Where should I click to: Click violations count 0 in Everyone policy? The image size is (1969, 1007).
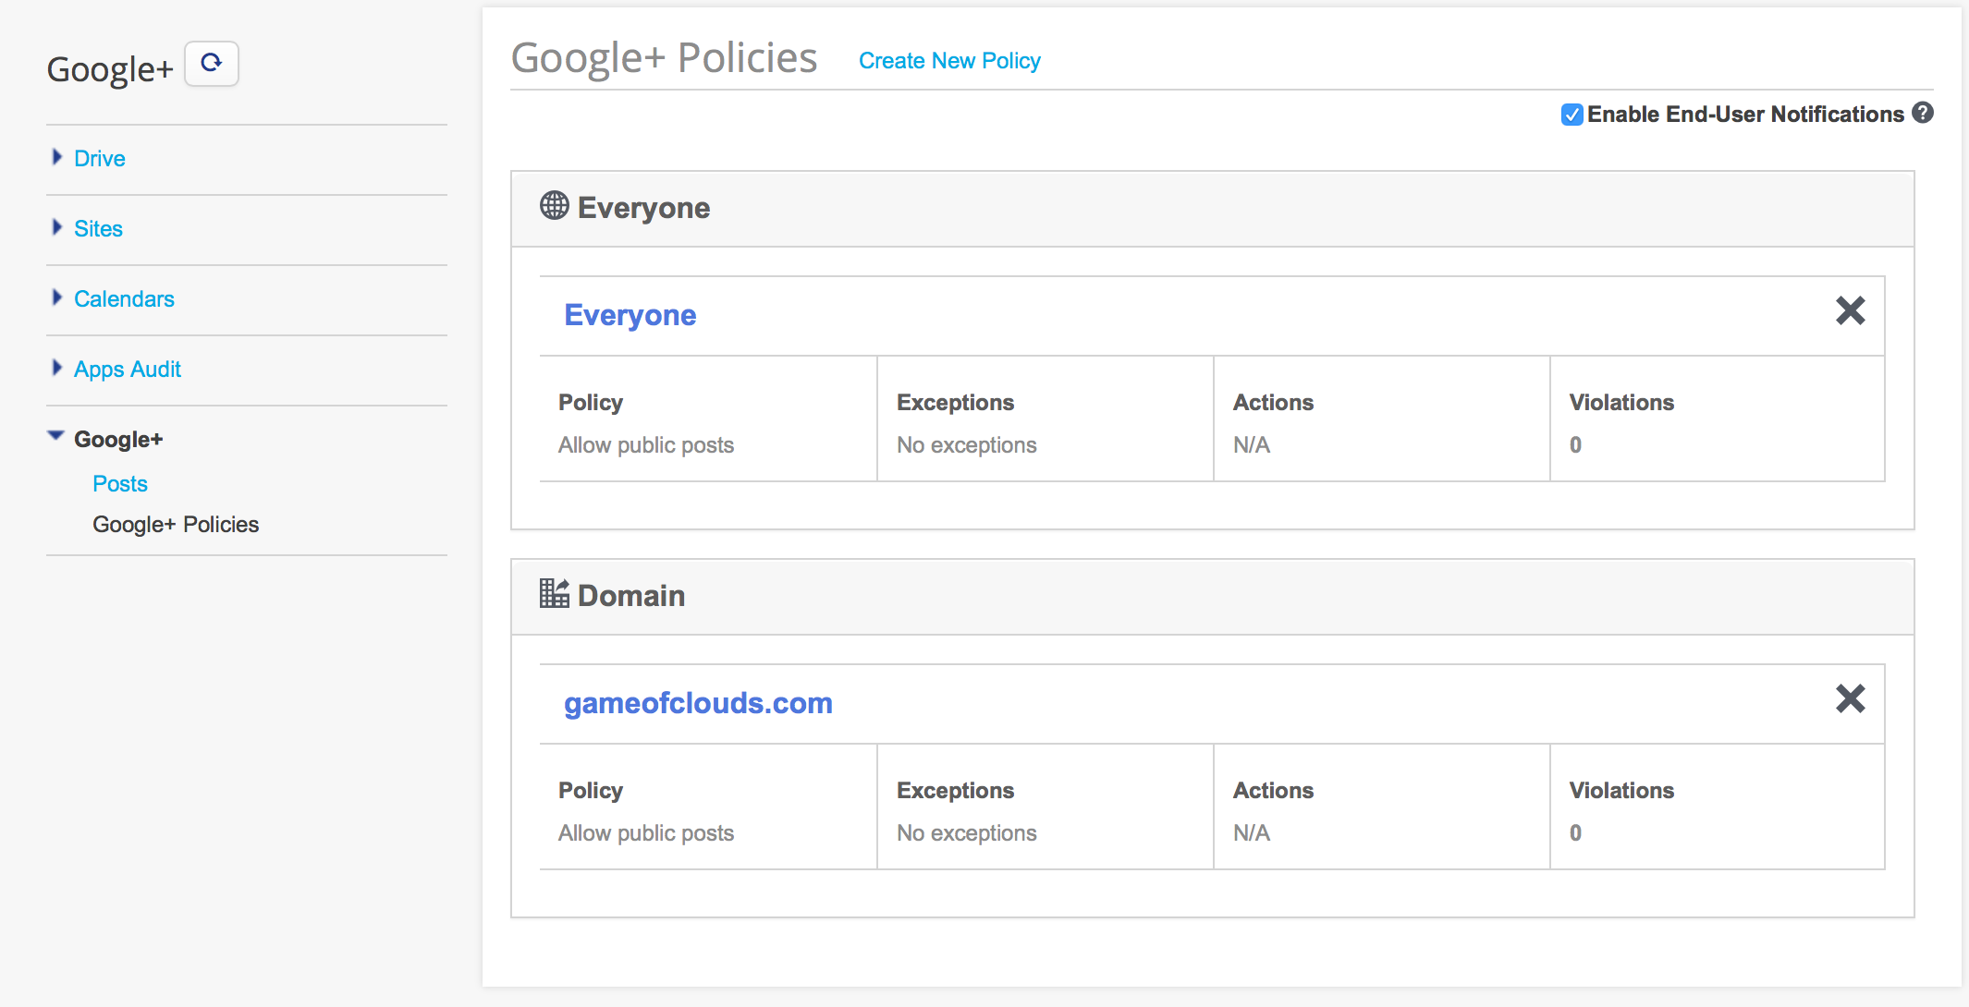click(1576, 445)
